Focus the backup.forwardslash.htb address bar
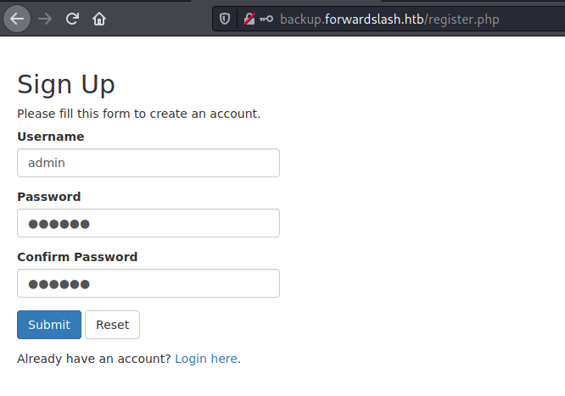 [389, 20]
